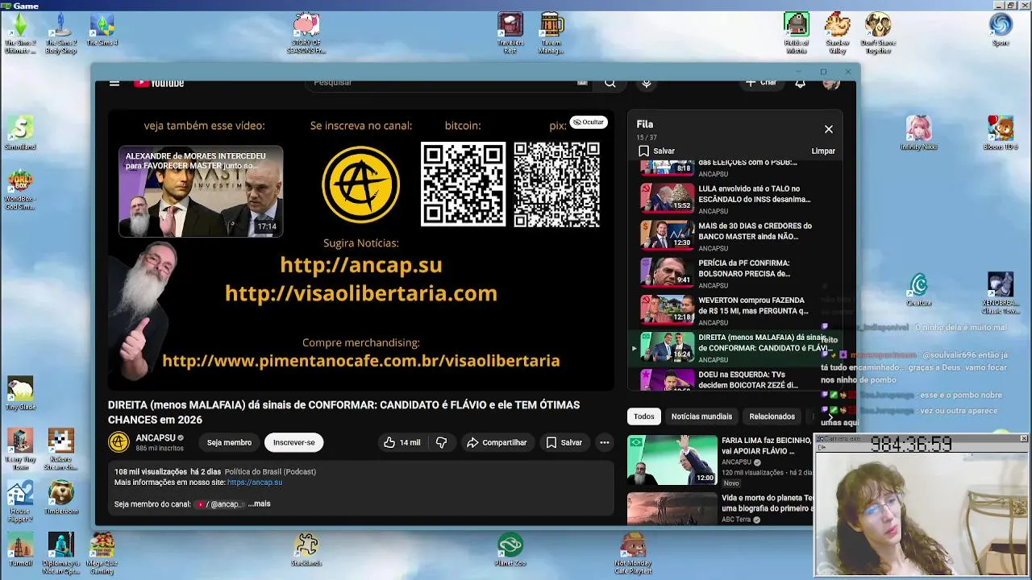This screenshot has width=1032, height=580.
Task: Open recommended Vida e morte do planeta video
Action: (x=719, y=509)
